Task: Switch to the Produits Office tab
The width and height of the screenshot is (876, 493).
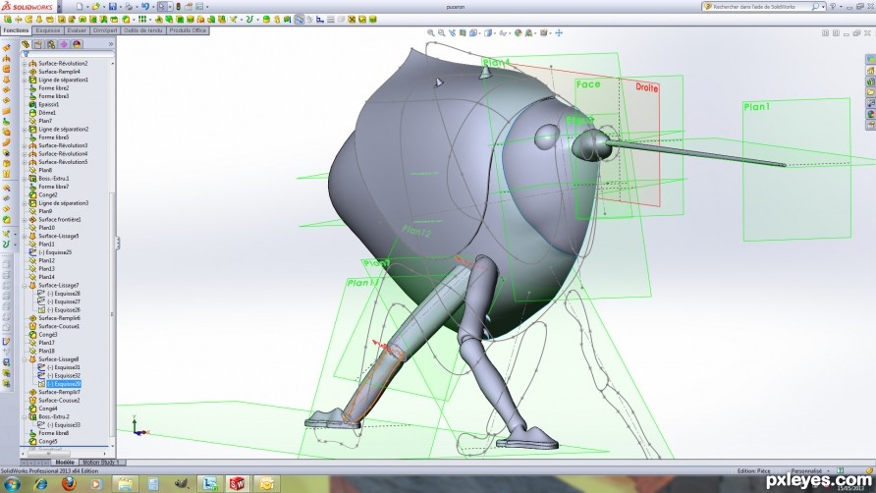Action: 189,30
